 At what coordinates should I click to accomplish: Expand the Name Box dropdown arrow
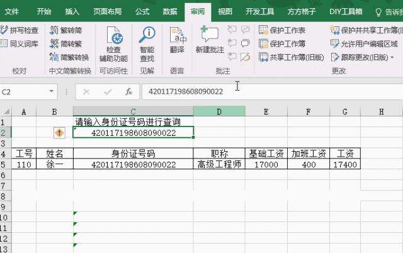click(x=52, y=91)
